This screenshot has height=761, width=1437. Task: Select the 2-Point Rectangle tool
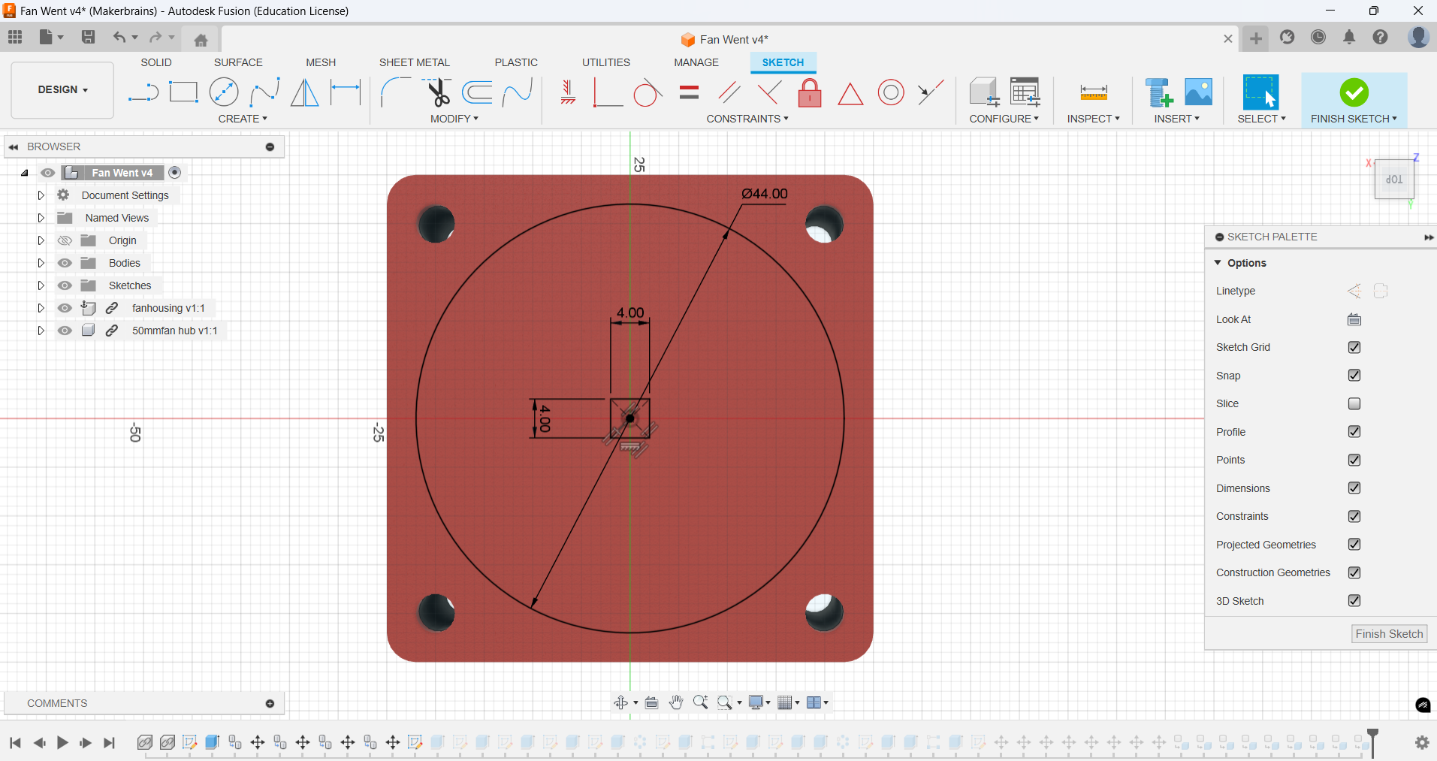point(184,92)
